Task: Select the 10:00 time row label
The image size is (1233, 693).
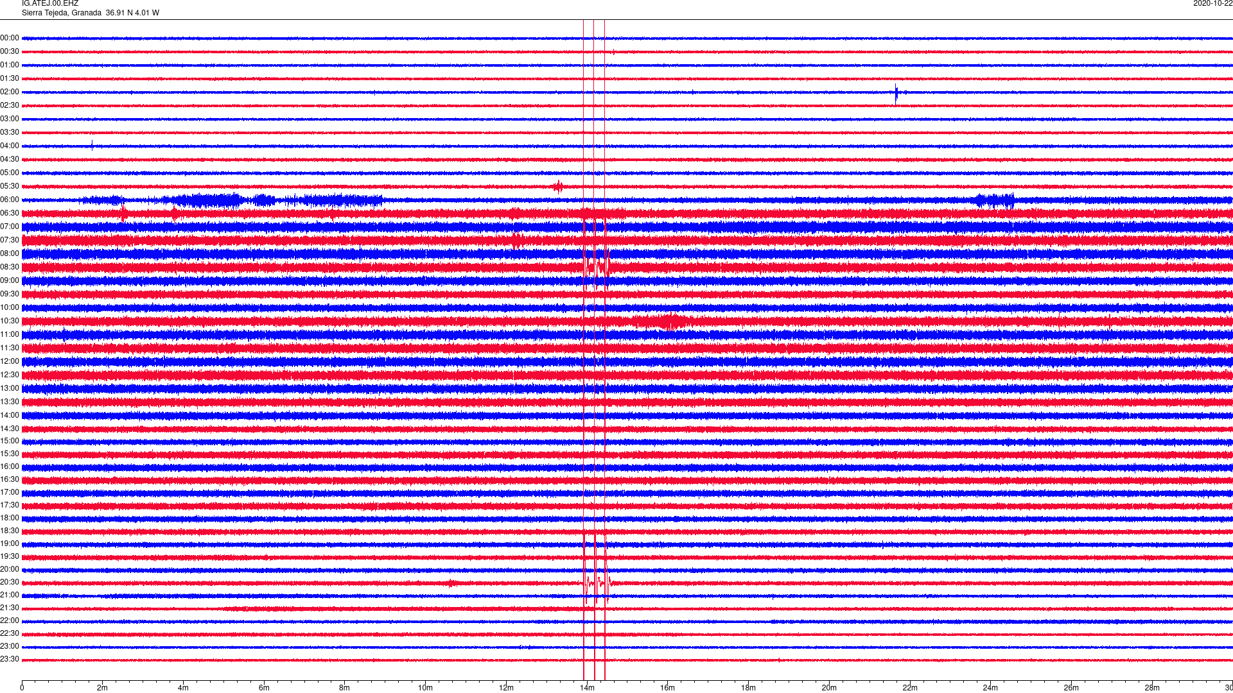Action: pos(10,308)
